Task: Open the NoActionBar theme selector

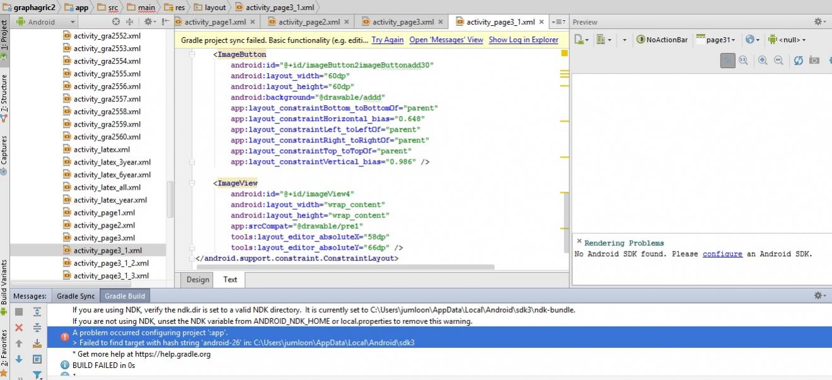Action: [x=662, y=40]
